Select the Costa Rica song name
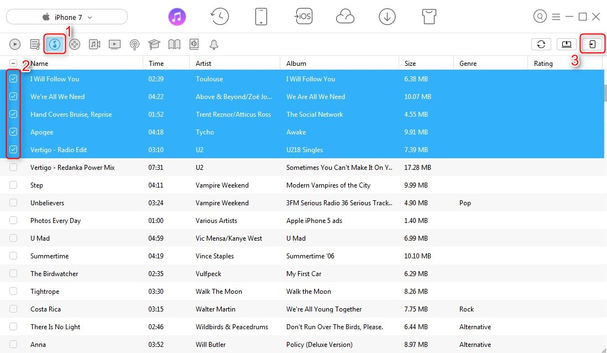 [x=46, y=309]
